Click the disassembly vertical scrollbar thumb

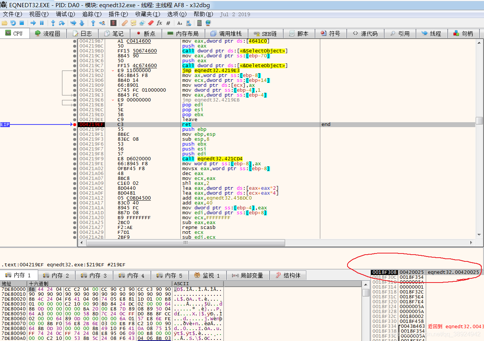479,121
